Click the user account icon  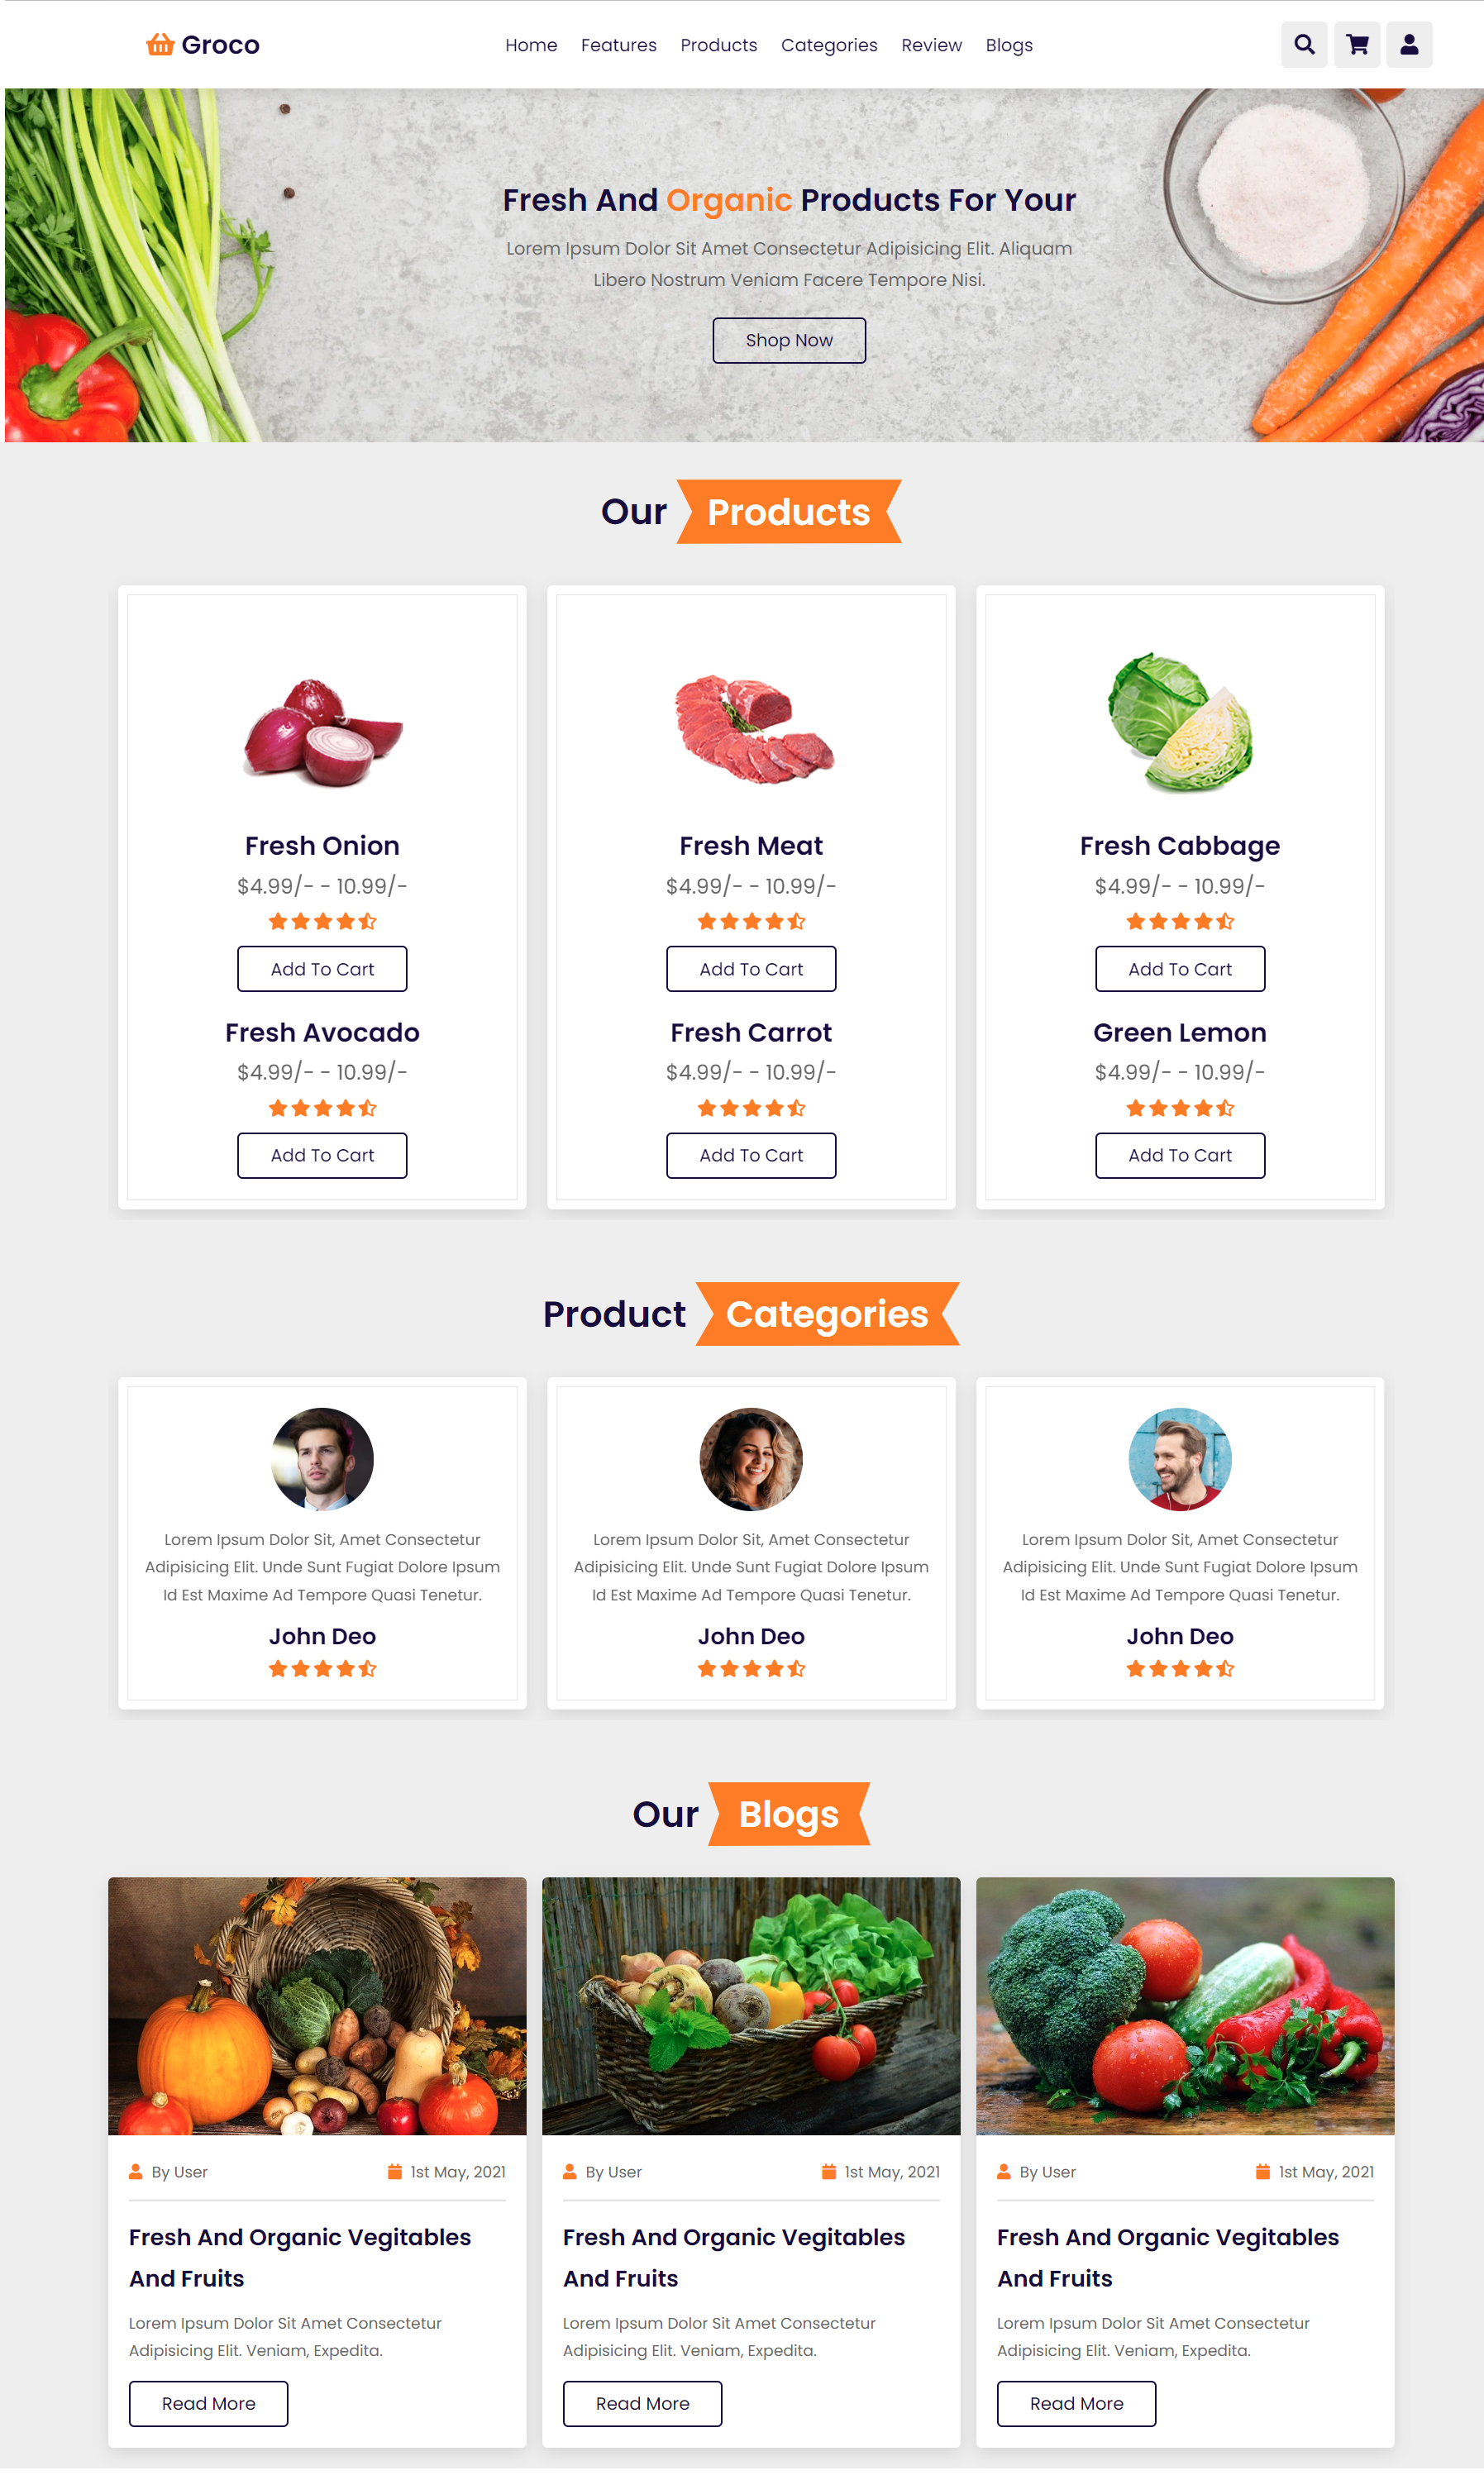(1409, 45)
